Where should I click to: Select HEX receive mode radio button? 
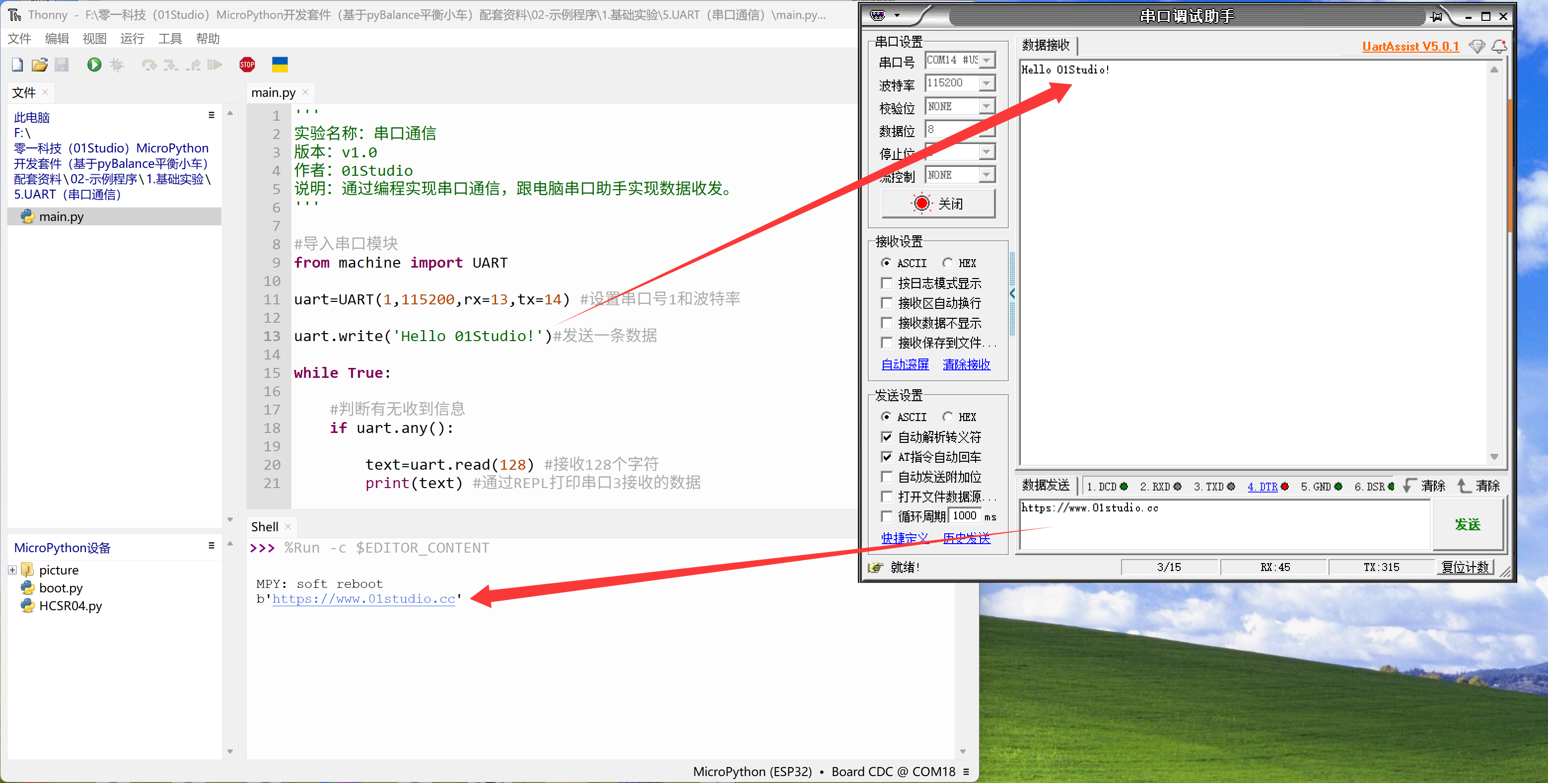tap(948, 263)
